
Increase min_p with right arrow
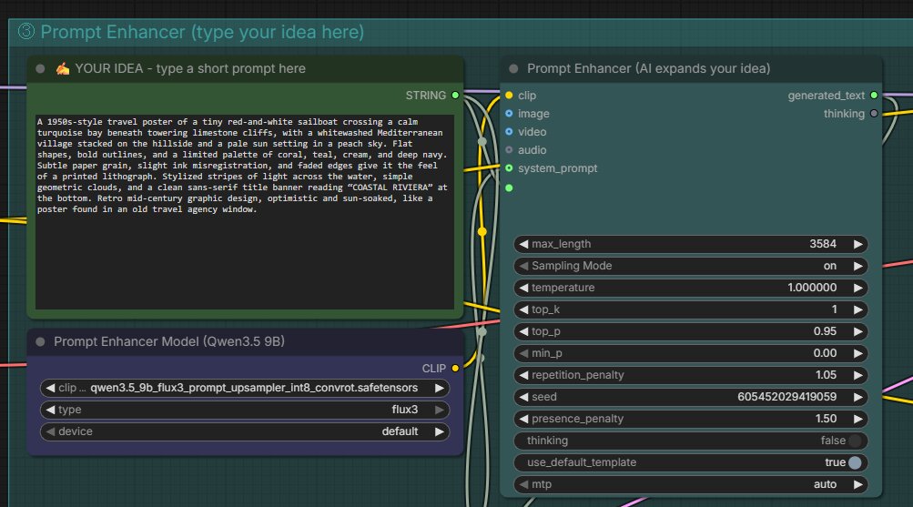click(857, 353)
